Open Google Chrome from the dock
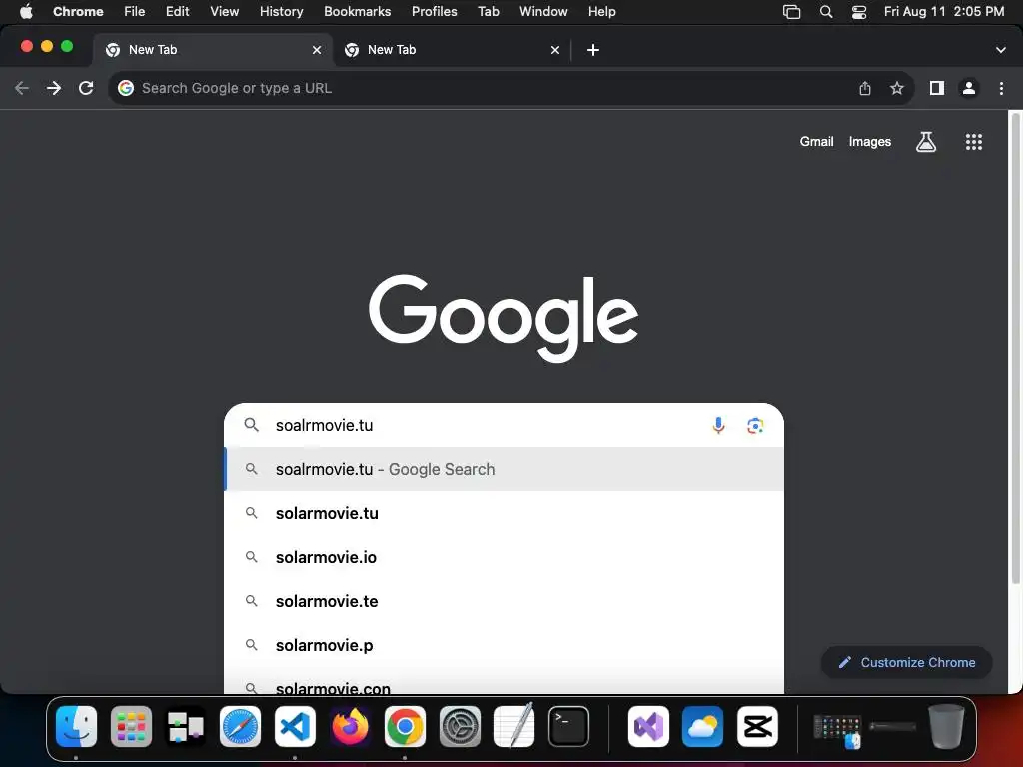 pyautogui.click(x=405, y=727)
